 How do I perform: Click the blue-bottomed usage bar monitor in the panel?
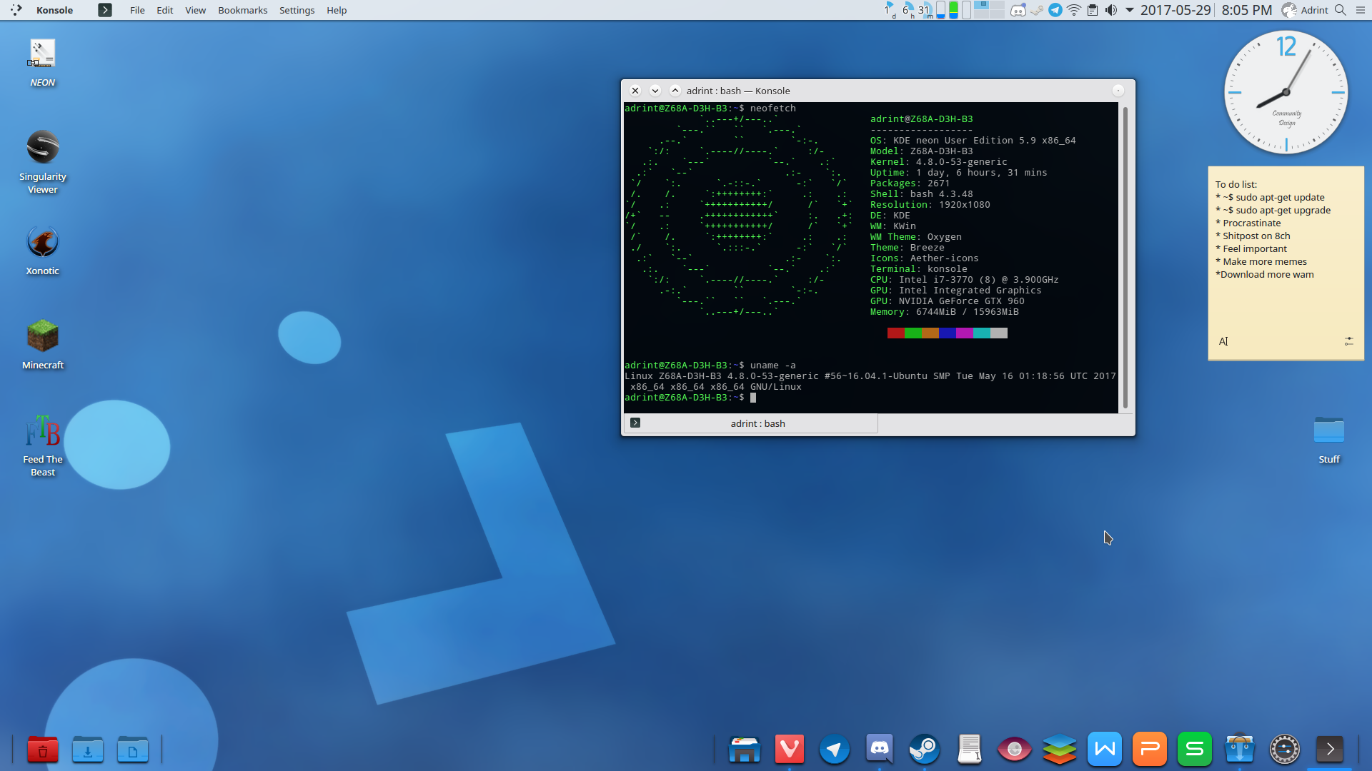(941, 10)
